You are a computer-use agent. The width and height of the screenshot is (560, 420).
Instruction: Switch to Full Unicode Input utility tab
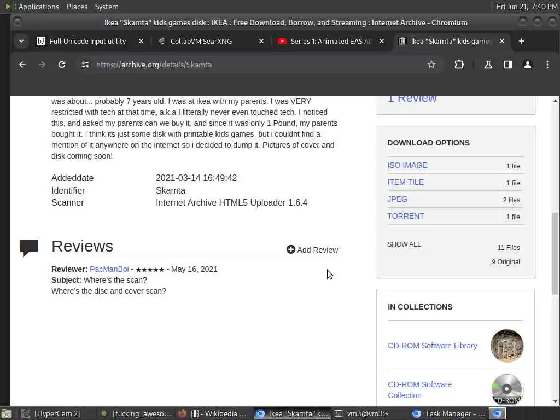(87, 41)
